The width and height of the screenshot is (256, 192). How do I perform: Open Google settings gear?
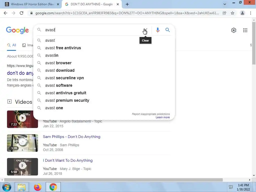click(234, 30)
